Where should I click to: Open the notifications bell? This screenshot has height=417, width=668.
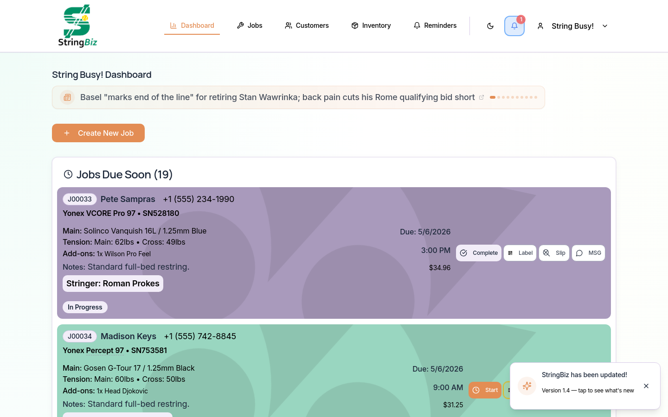514,26
